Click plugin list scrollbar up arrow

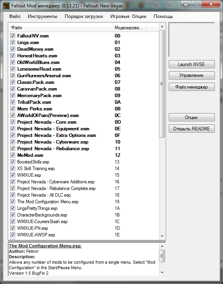coord(162,27)
